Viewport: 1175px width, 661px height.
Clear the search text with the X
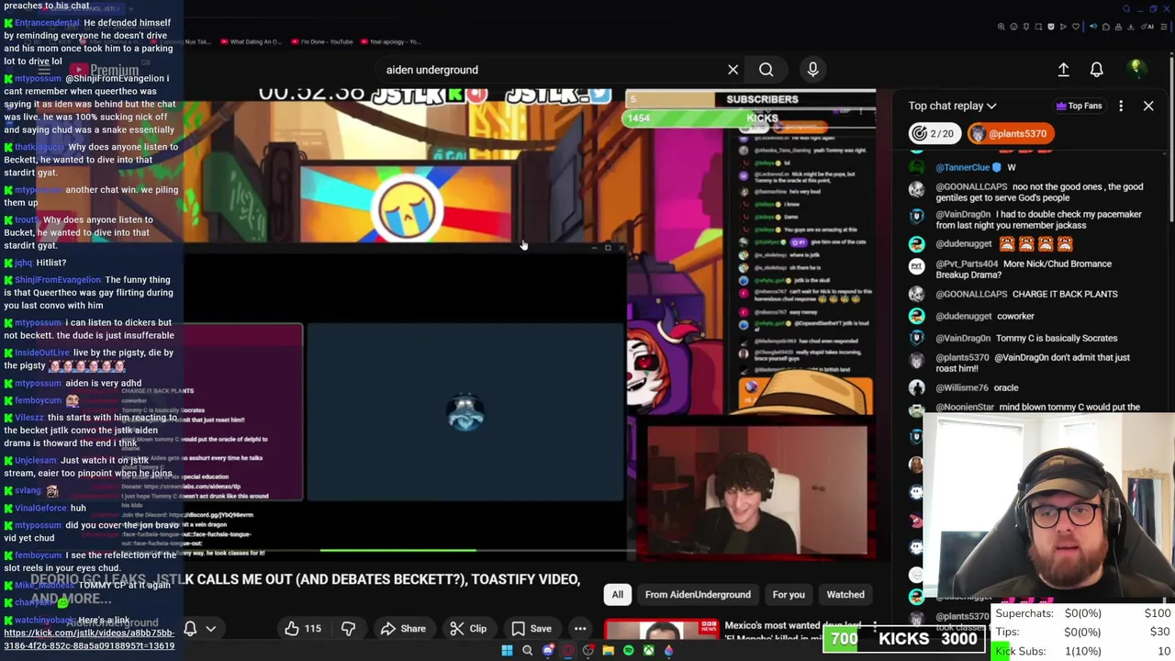coord(733,70)
